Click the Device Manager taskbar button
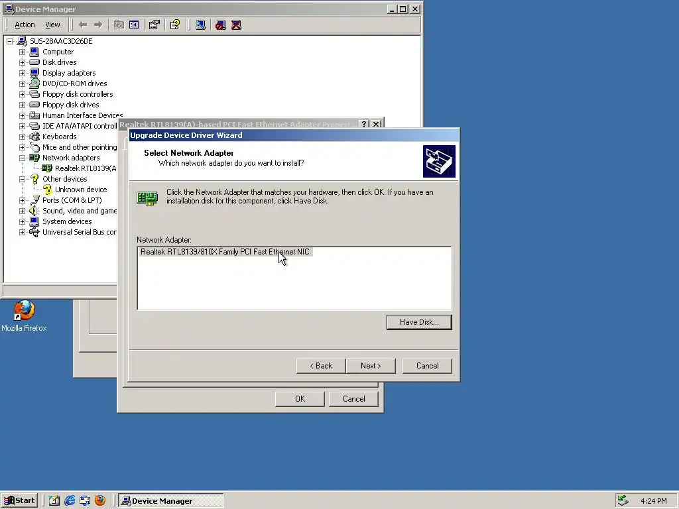The image size is (679, 509). 171,501
